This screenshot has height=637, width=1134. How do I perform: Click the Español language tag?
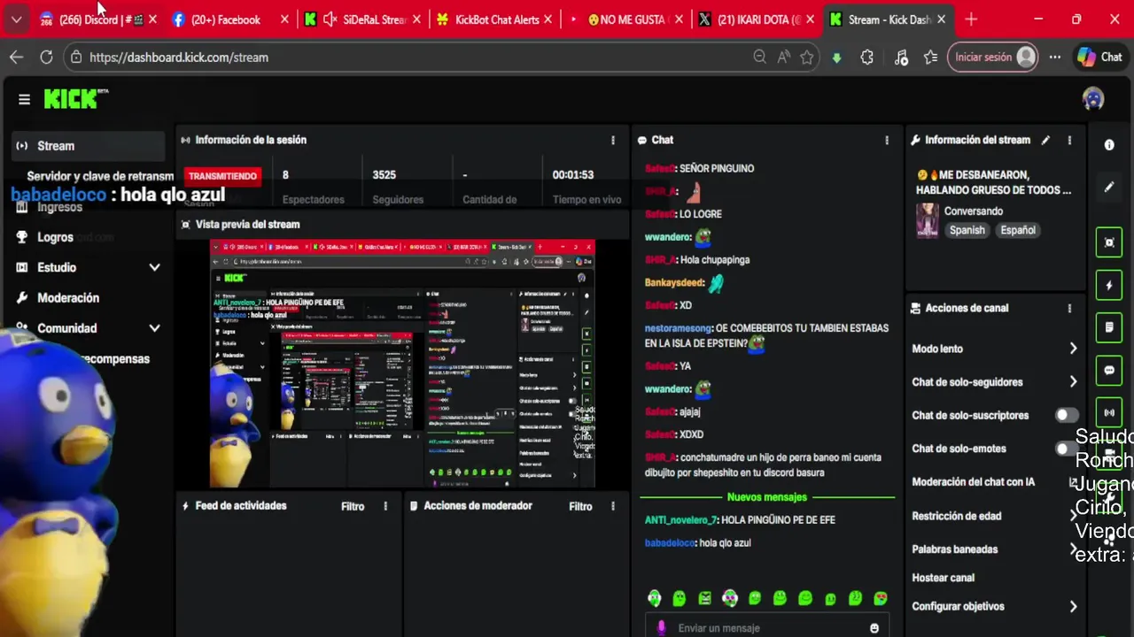1017,230
